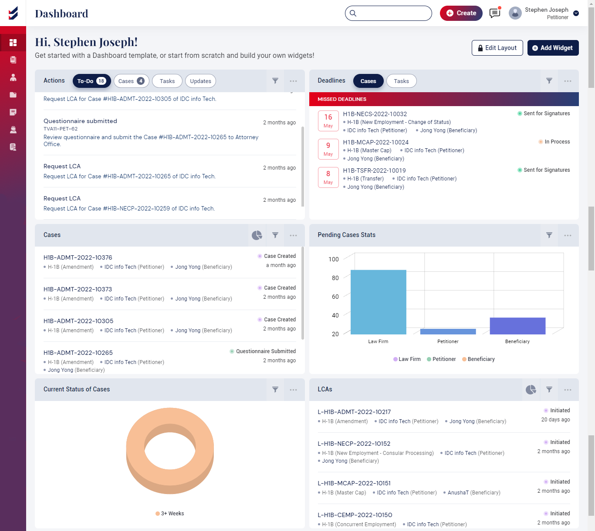This screenshot has width=595, height=531.
Task: Switch Actions filter to Cases
Action: tap(131, 81)
